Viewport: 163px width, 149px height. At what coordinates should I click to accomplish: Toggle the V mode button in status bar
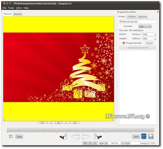[x=90, y=143]
